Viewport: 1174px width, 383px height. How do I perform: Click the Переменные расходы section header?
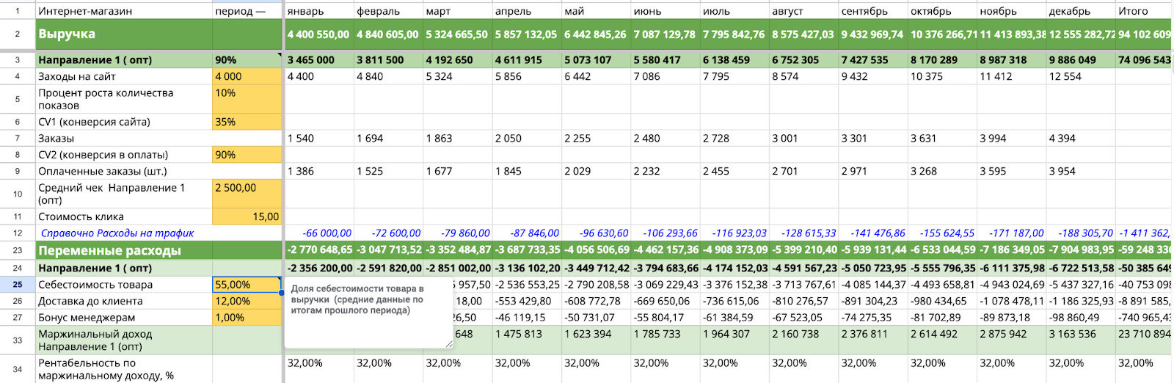coord(123,250)
